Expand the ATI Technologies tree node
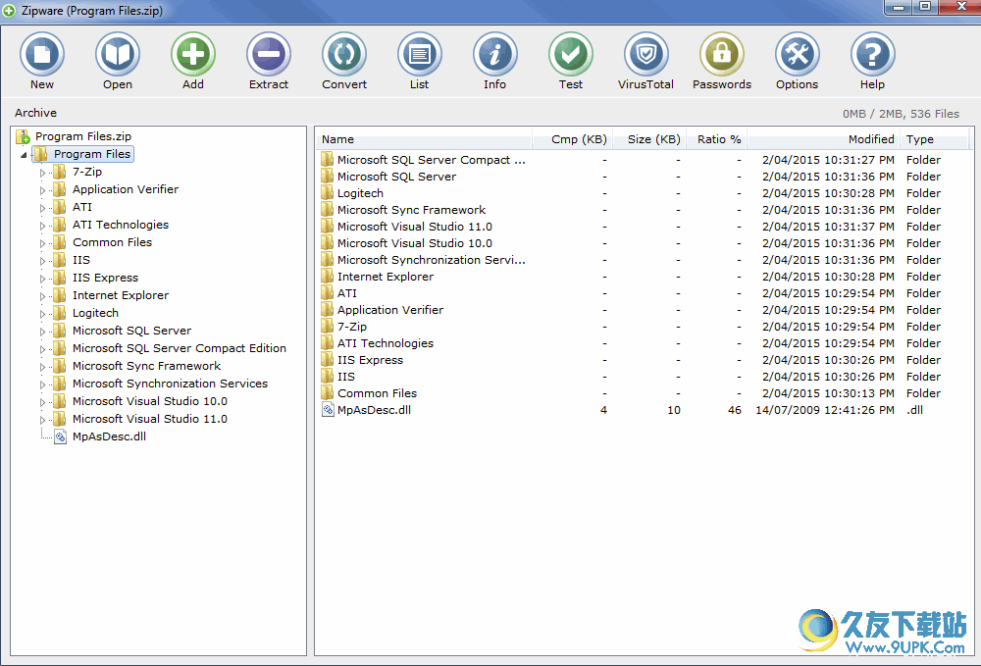Screen dimensions: 981x666 (x=42, y=226)
